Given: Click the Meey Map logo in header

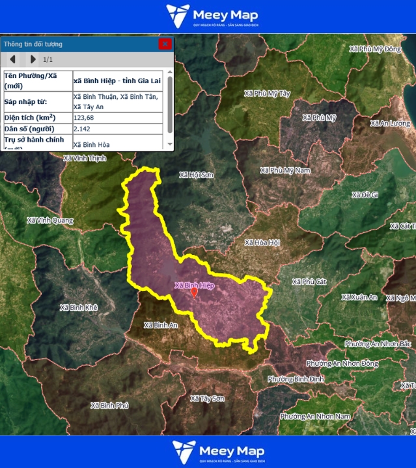Looking at the screenshot, I should [212, 16].
